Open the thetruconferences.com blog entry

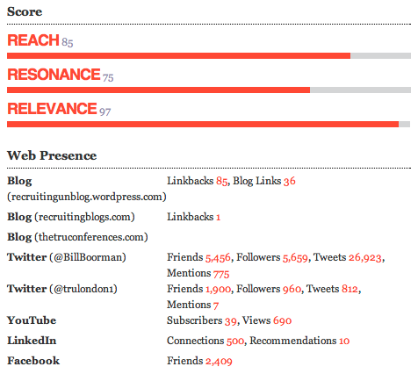pos(77,237)
